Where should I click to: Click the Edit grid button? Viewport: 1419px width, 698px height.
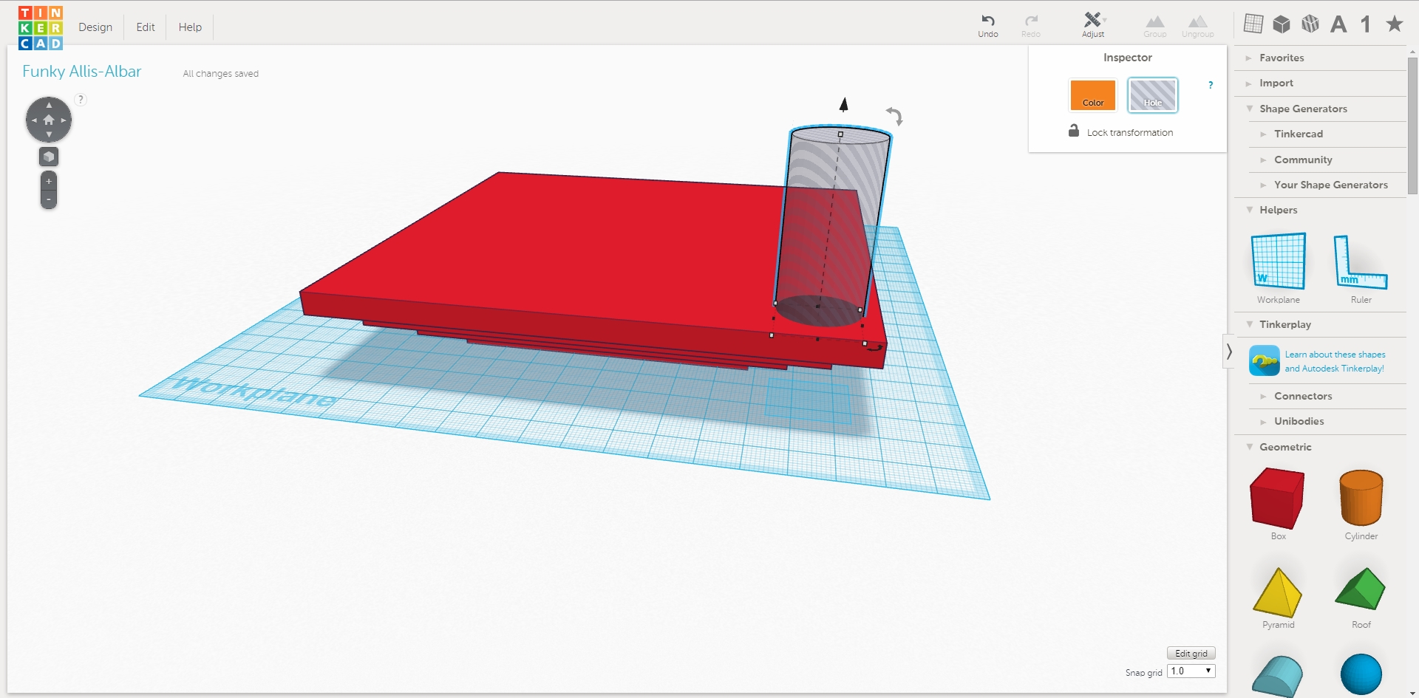point(1191,654)
